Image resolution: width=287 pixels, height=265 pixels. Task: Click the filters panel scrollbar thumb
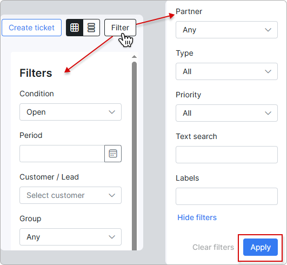[x=134, y=156]
